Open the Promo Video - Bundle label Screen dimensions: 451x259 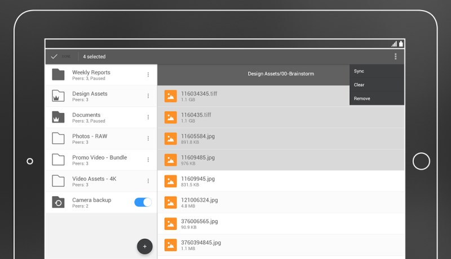tap(100, 157)
